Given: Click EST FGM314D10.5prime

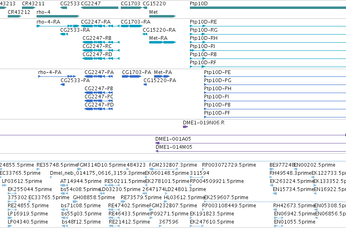Looking at the screenshot, I should (x=102, y=165).
